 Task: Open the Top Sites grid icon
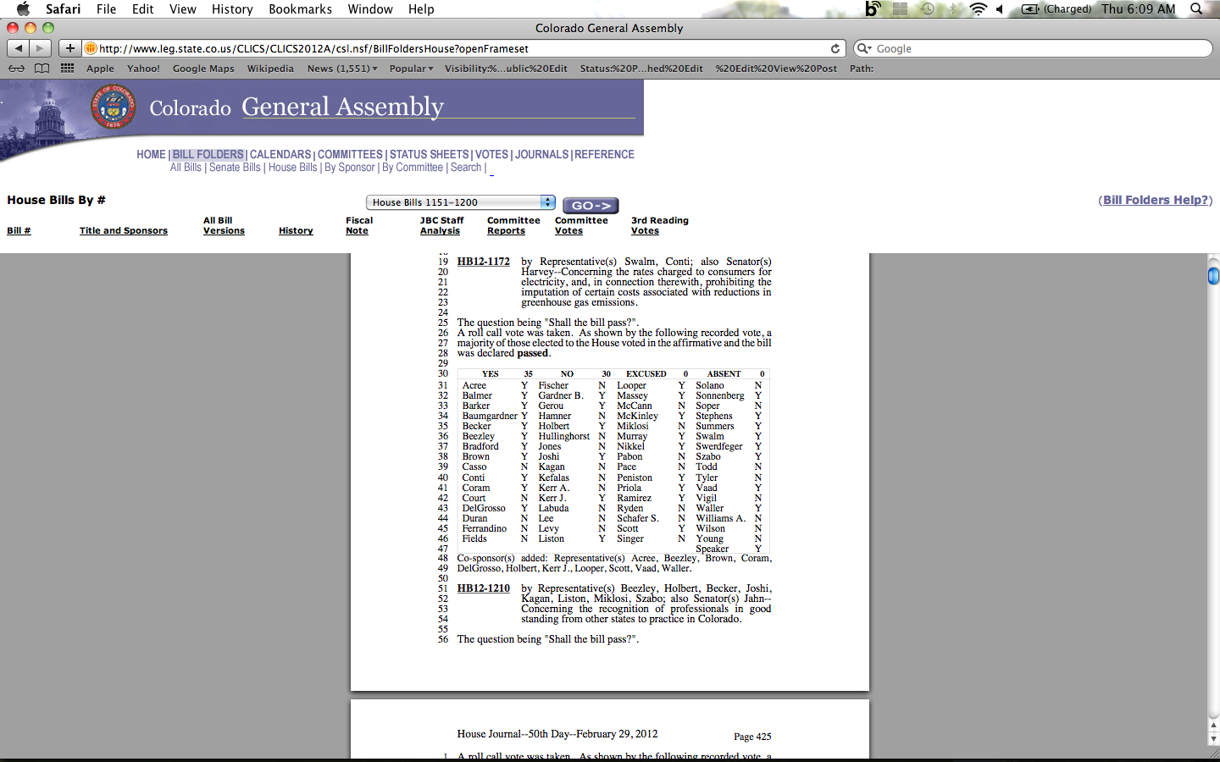67,69
